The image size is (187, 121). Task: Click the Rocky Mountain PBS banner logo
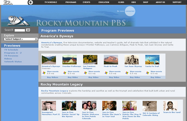pos(18,21)
